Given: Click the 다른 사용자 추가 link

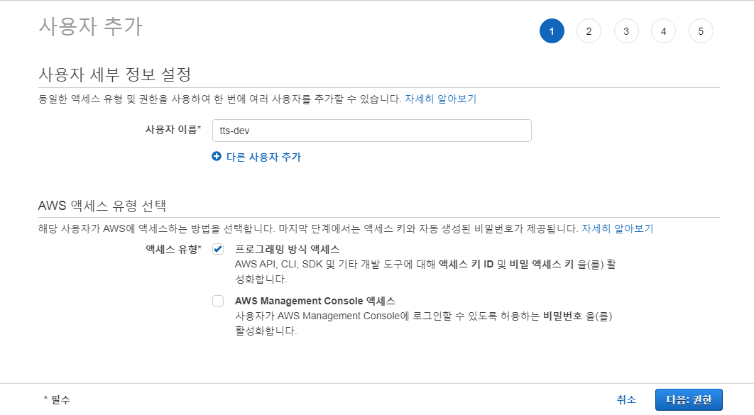Looking at the screenshot, I should coord(263,157).
